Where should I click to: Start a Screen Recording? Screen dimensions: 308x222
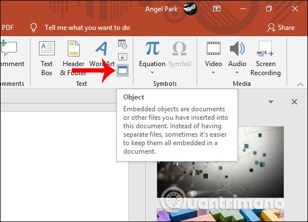click(x=266, y=58)
